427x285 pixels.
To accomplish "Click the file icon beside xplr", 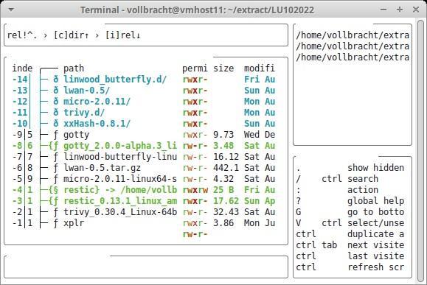I will pyautogui.click(x=56, y=224).
